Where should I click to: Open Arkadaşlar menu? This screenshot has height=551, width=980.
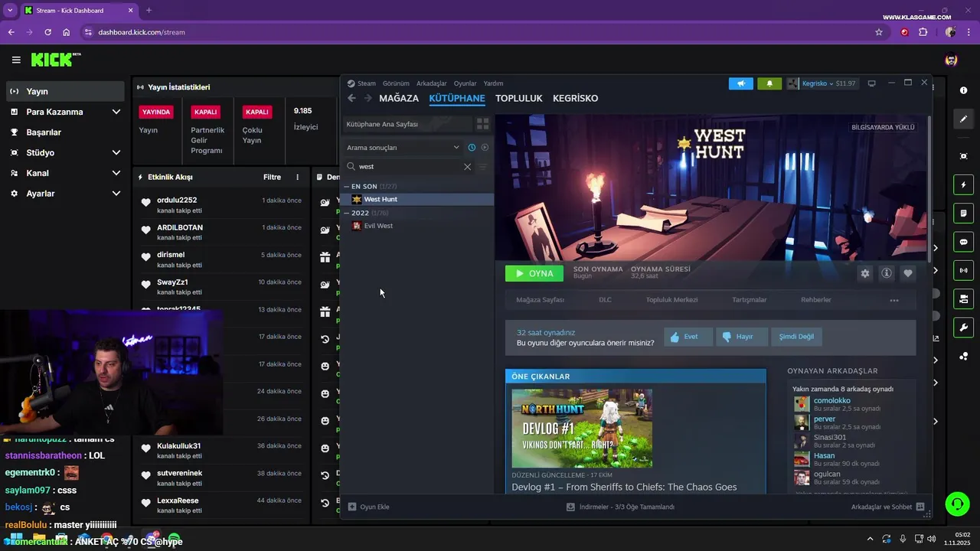(431, 83)
